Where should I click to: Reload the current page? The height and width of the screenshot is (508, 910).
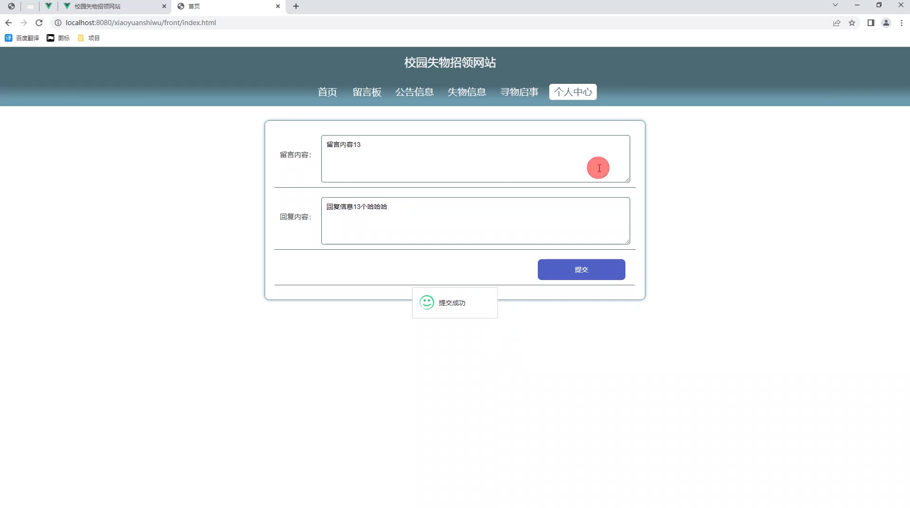coord(39,23)
